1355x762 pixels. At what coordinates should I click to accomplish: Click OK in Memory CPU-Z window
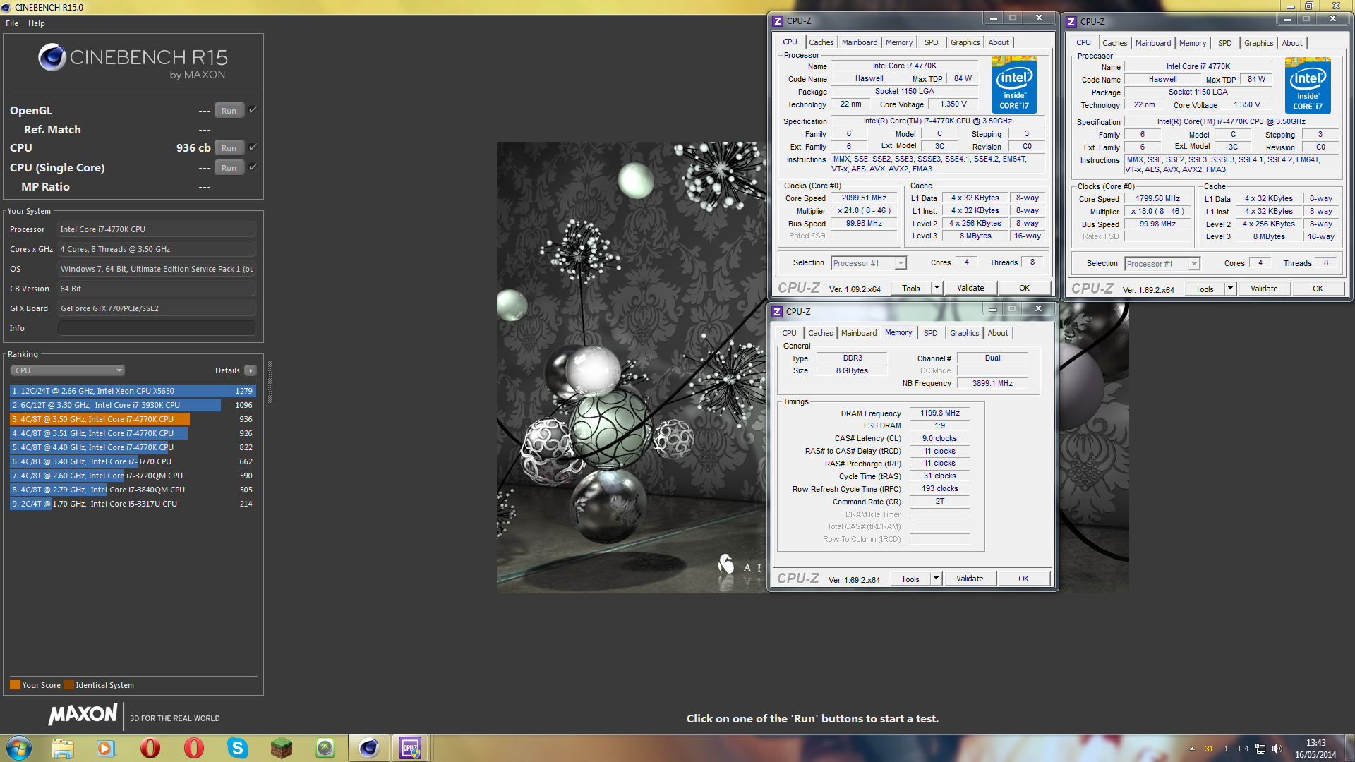click(x=1023, y=579)
